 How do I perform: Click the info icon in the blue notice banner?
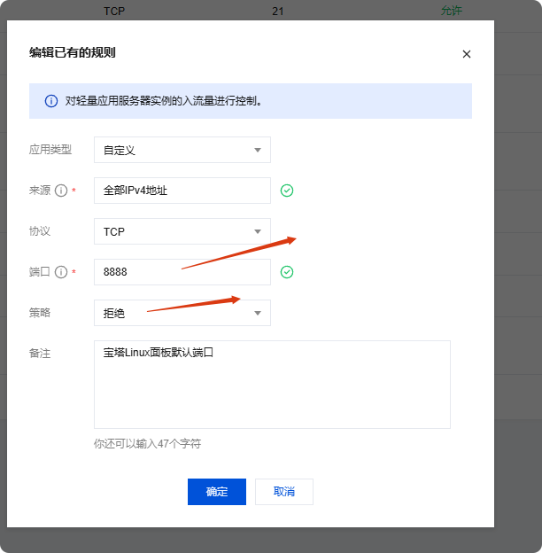(x=51, y=101)
